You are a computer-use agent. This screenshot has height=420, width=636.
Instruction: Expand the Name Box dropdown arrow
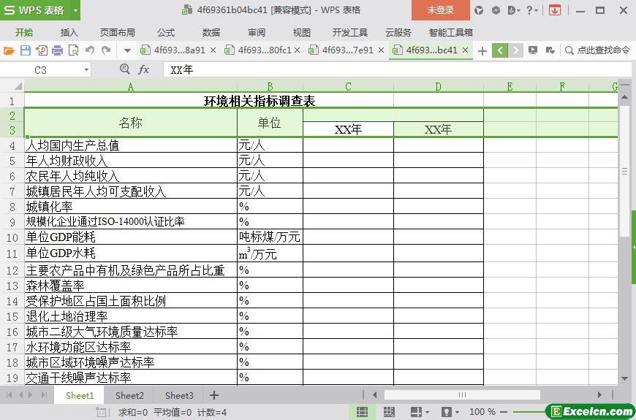tap(86, 70)
